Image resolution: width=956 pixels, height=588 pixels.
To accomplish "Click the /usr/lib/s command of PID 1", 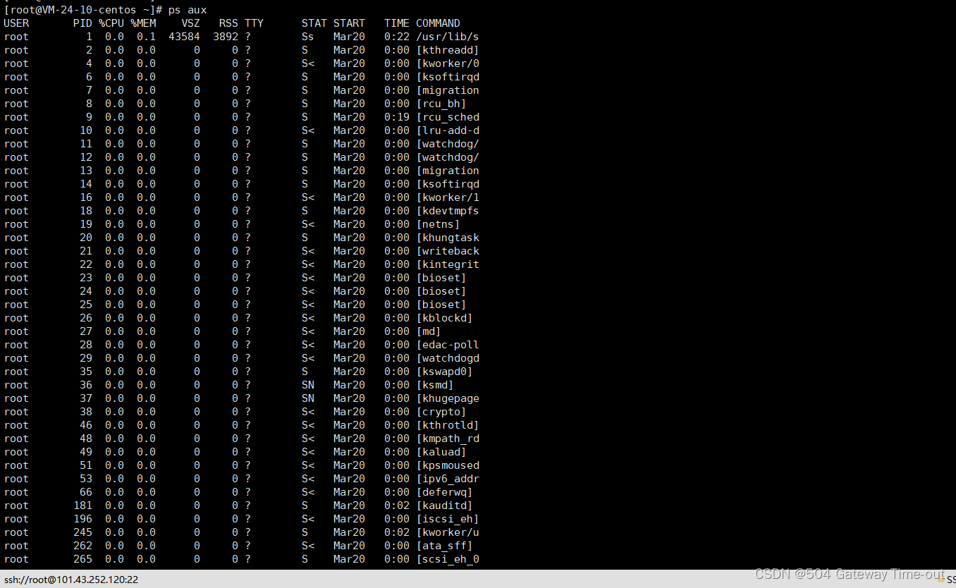I will [x=448, y=37].
